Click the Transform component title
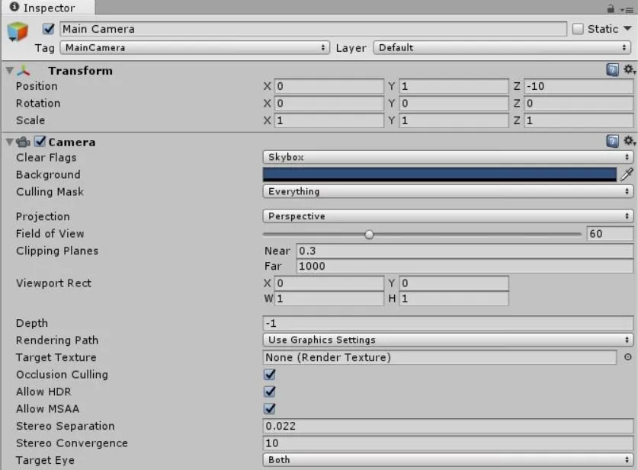The height and width of the screenshot is (470, 638). 81,71
